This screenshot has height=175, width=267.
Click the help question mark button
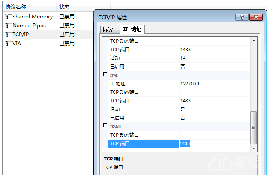click(242, 17)
